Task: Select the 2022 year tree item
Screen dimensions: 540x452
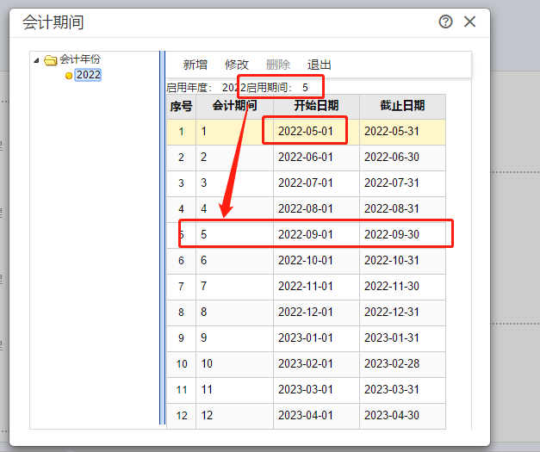Action: (x=88, y=75)
